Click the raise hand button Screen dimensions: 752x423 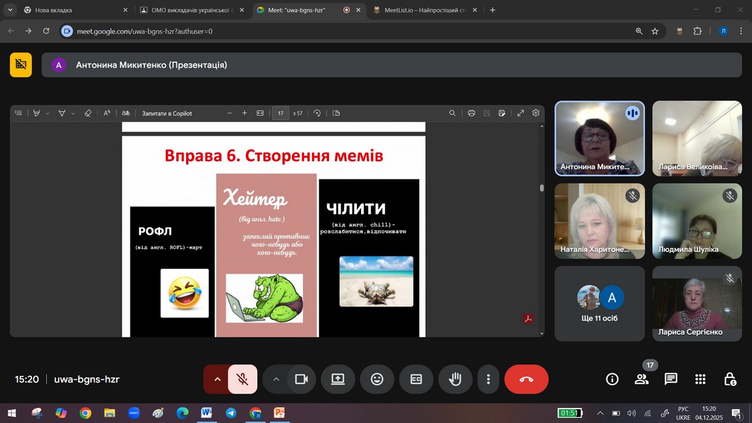pyautogui.click(x=455, y=379)
